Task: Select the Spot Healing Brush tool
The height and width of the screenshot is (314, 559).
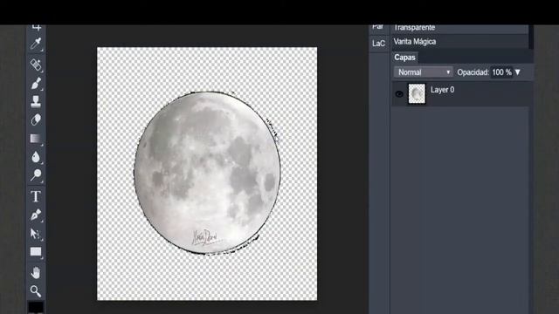Action: click(36, 65)
